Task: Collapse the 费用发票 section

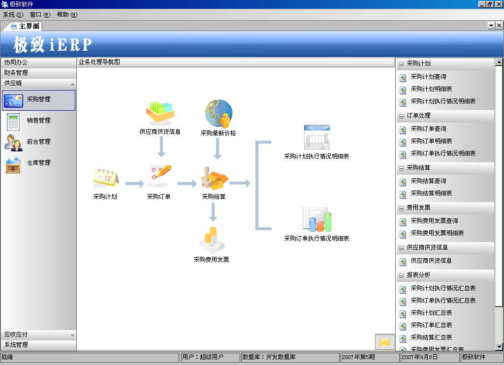Action: (401, 208)
